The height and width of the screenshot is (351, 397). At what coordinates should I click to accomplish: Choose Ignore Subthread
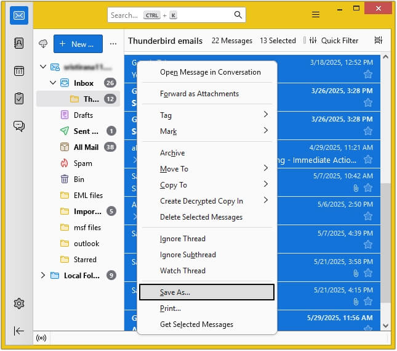pos(207,255)
